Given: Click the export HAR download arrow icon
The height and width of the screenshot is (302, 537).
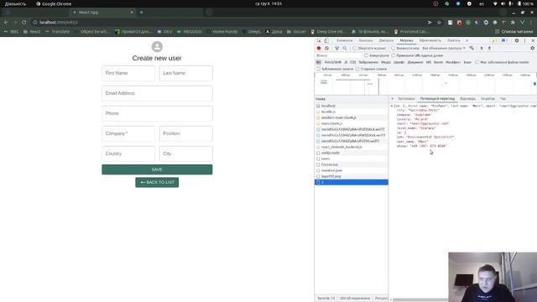Looking at the screenshot, I should (x=489, y=49).
